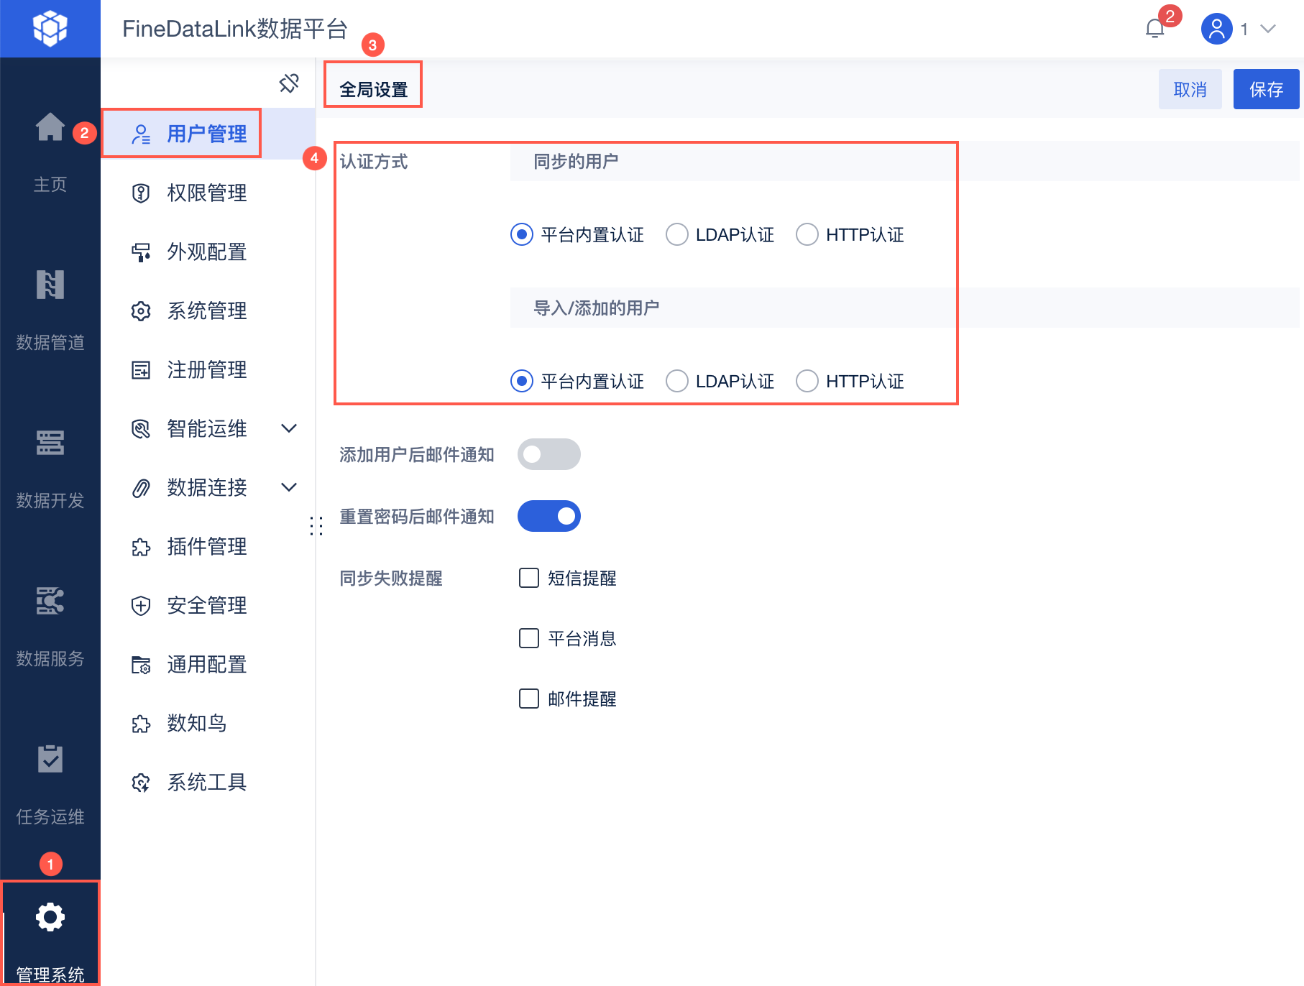Check the 平台消息 checkbox

pyautogui.click(x=529, y=638)
